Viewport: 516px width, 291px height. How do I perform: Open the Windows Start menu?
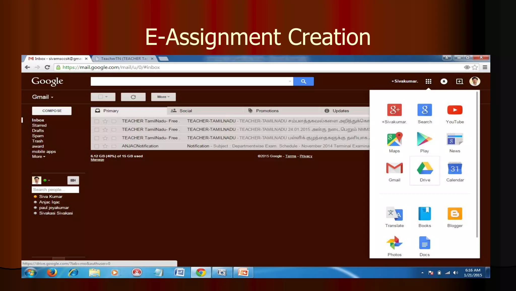tap(30, 272)
